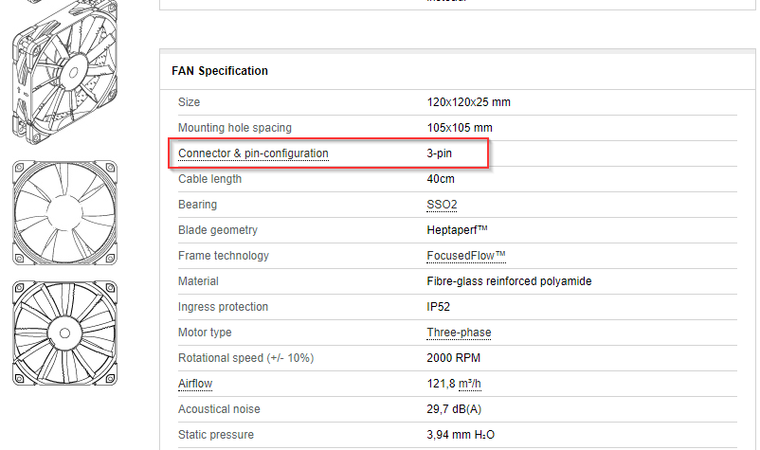View the front fan drawing thumbnail

tap(65, 212)
